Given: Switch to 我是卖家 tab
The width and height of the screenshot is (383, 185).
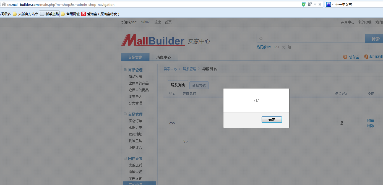Looking at the screenshot, I should tap(135, 57).
